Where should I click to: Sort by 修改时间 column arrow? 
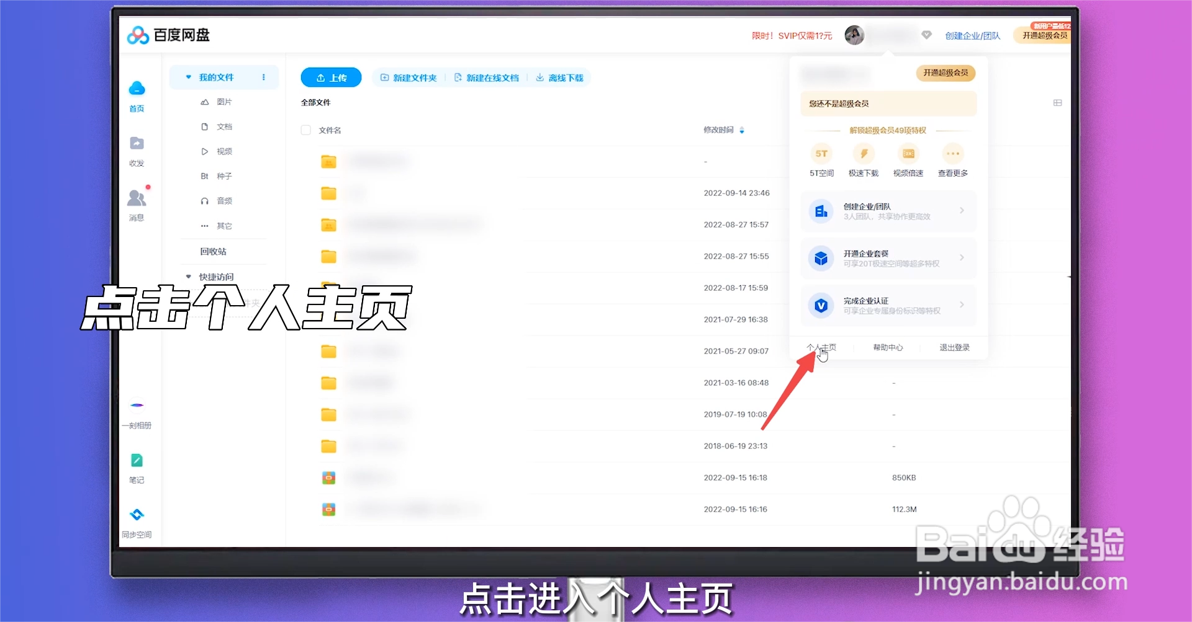742,130
